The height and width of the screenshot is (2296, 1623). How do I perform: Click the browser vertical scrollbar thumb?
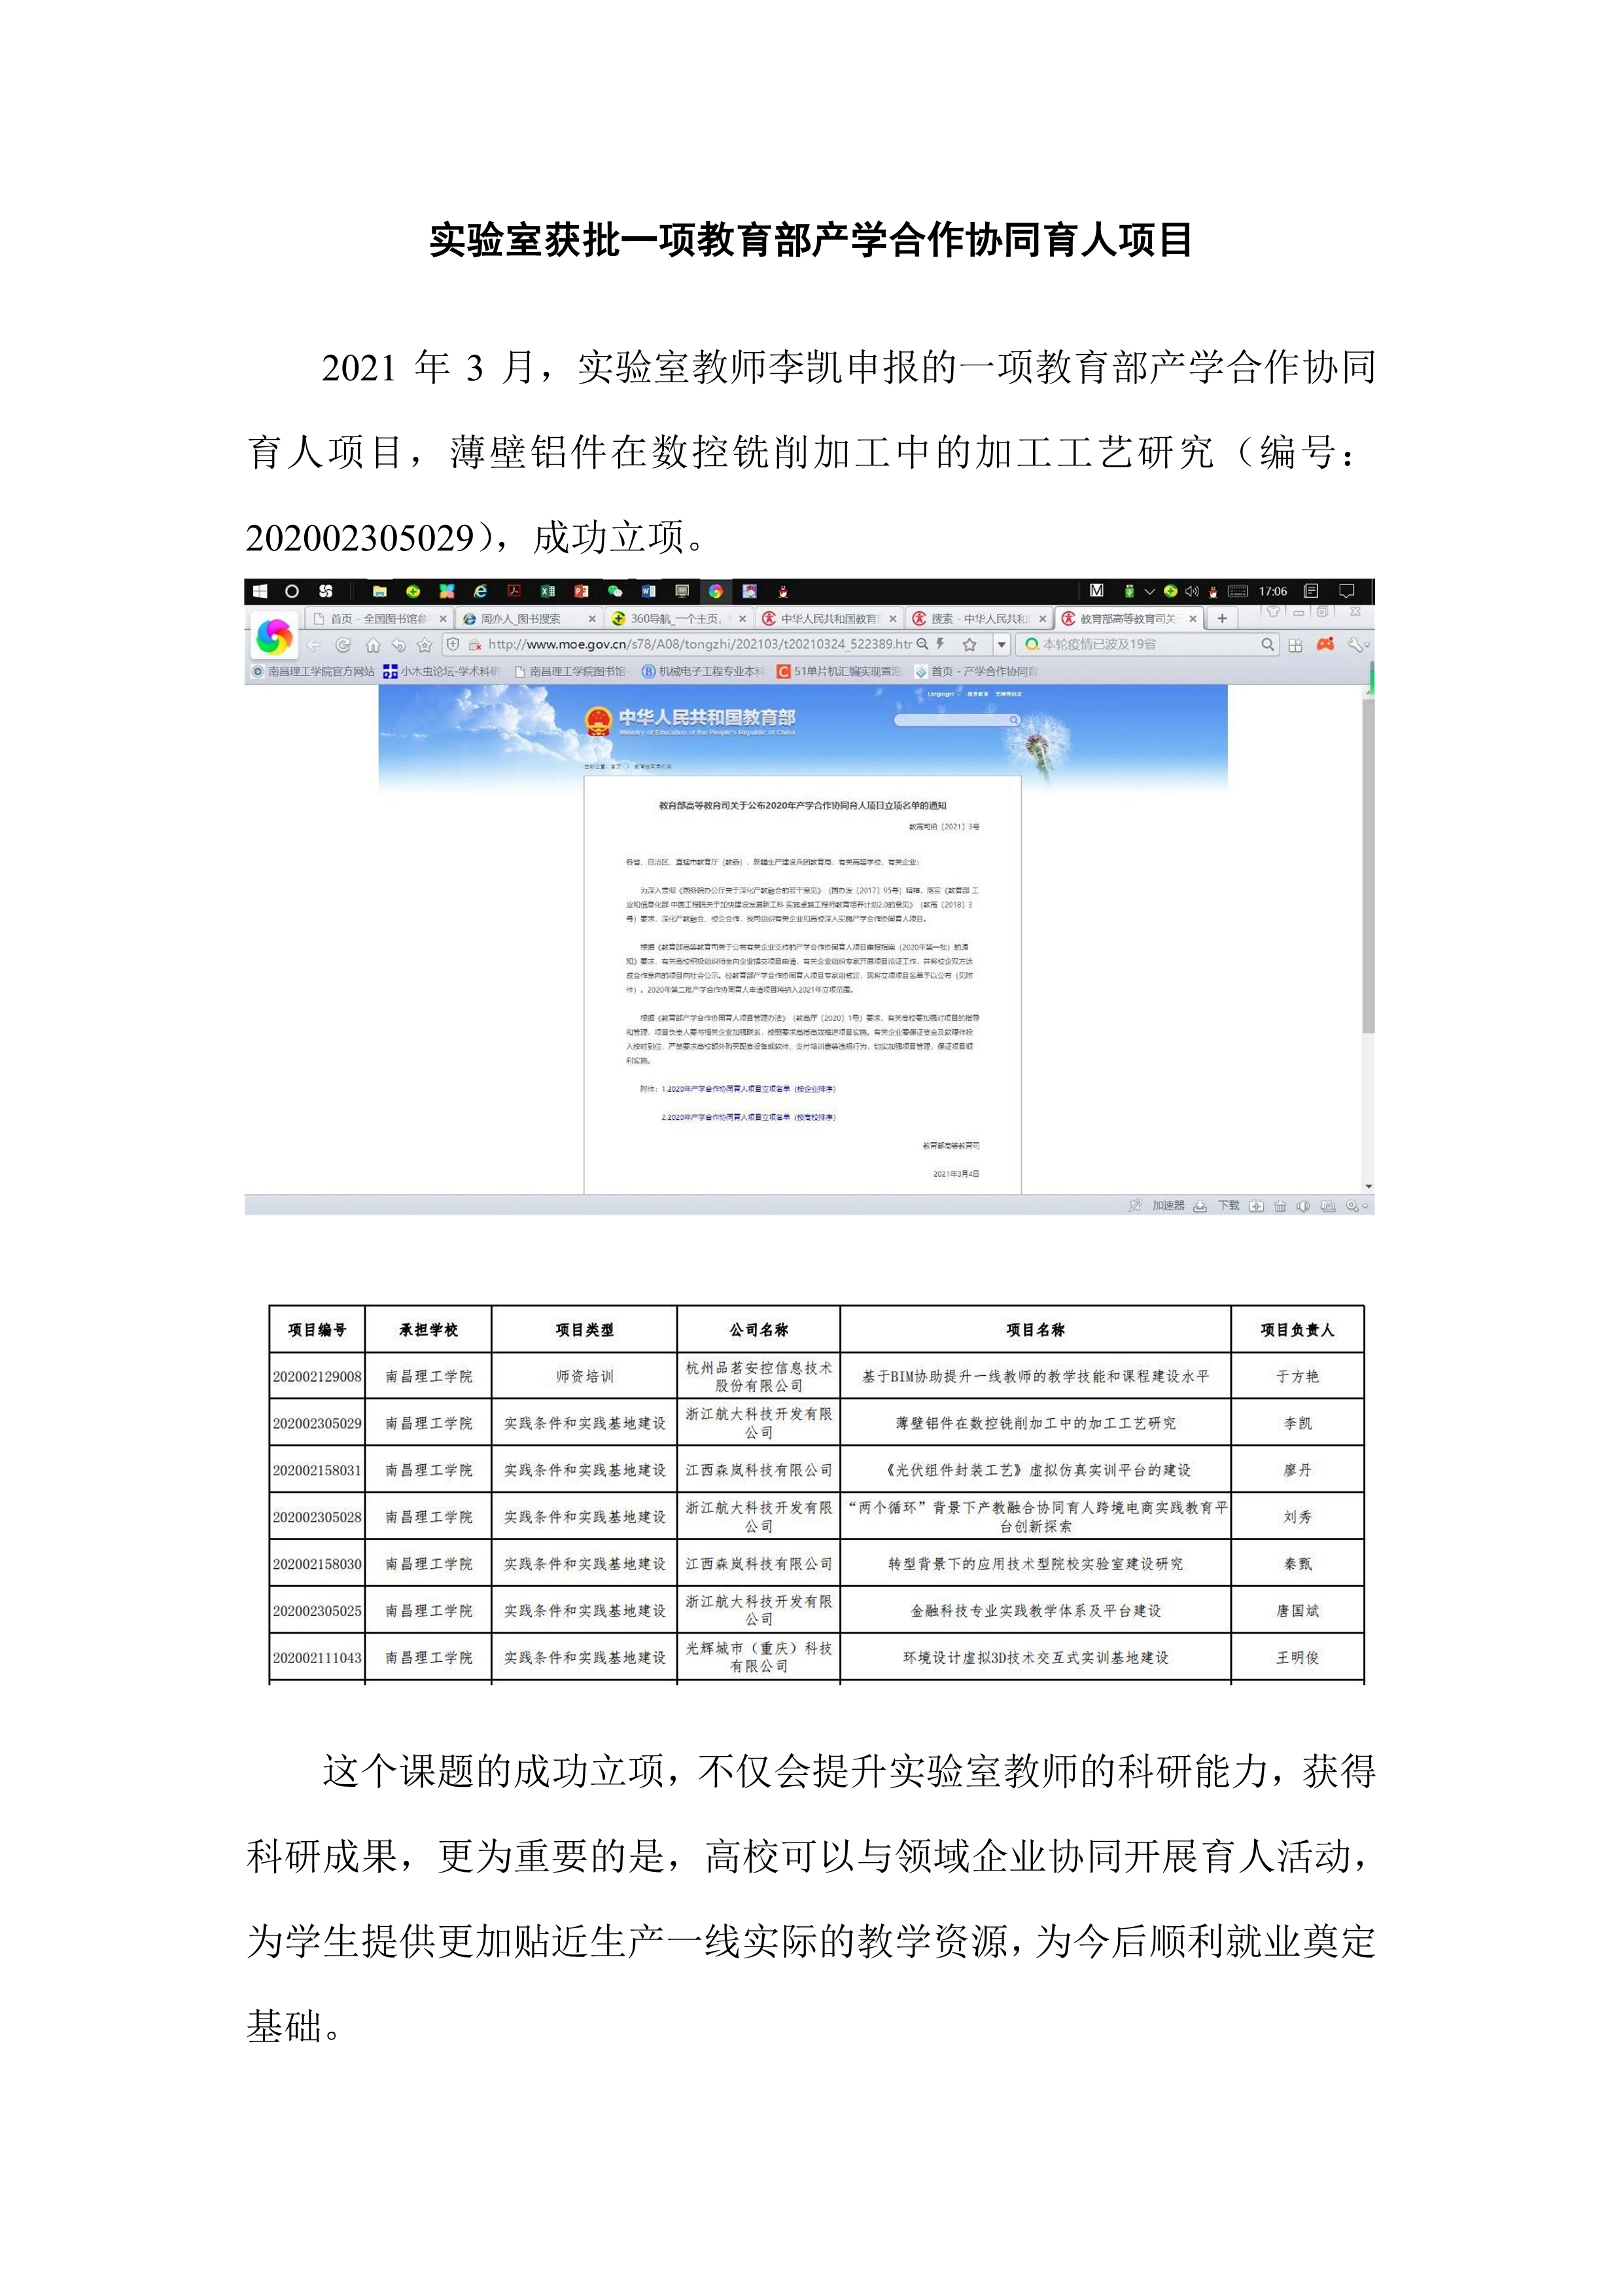click(1368, 865)
